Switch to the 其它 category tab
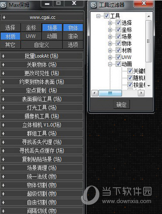Image resolution: width=162 pixels, height=214 pixels. tap(10, 45)
